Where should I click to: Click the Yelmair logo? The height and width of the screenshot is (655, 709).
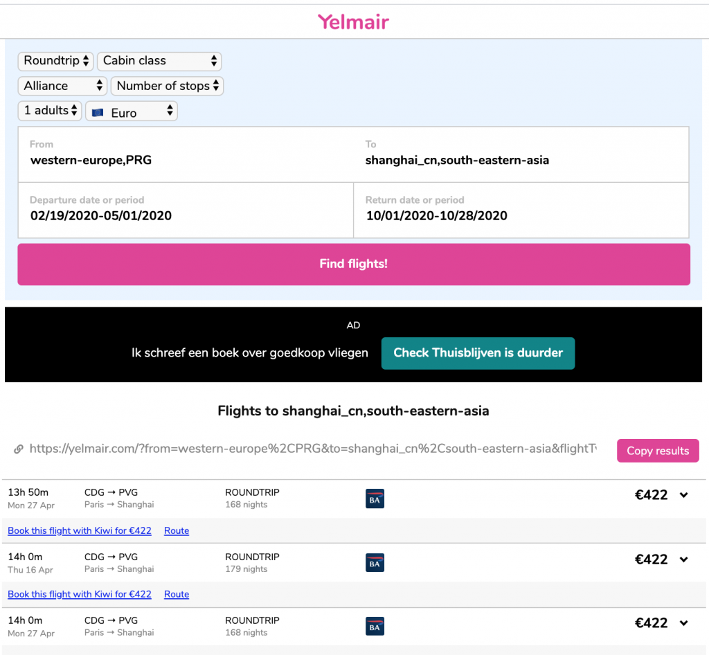(x=353, y=21)
